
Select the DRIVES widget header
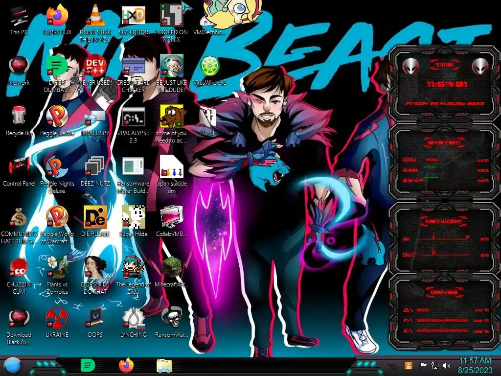click(444, 292)
